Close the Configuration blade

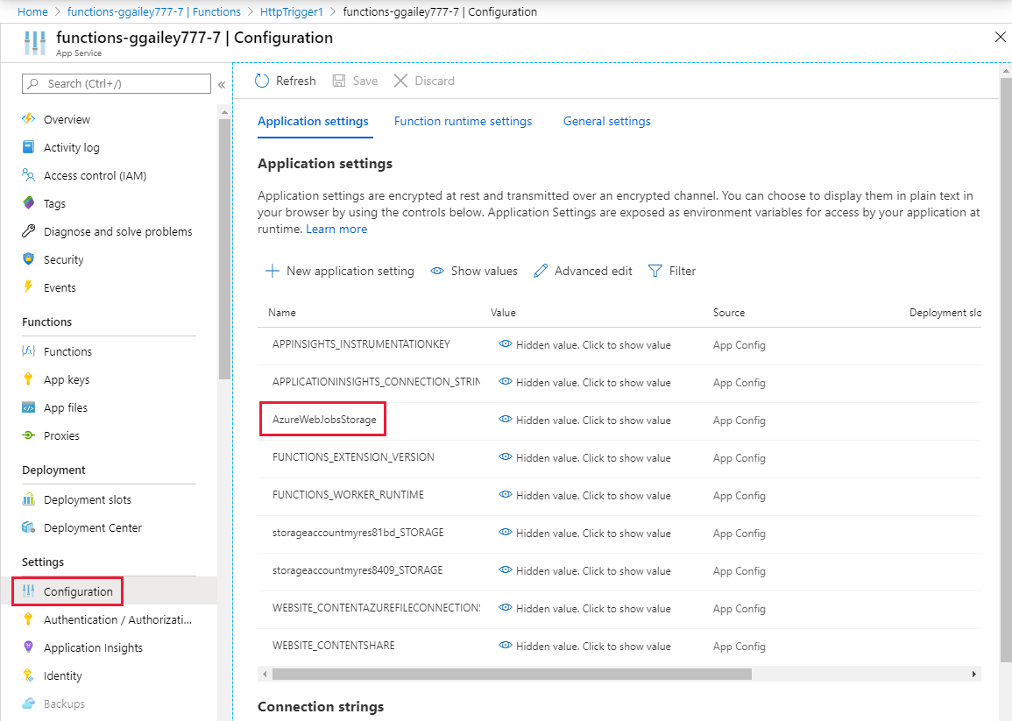coord(1001,38)
